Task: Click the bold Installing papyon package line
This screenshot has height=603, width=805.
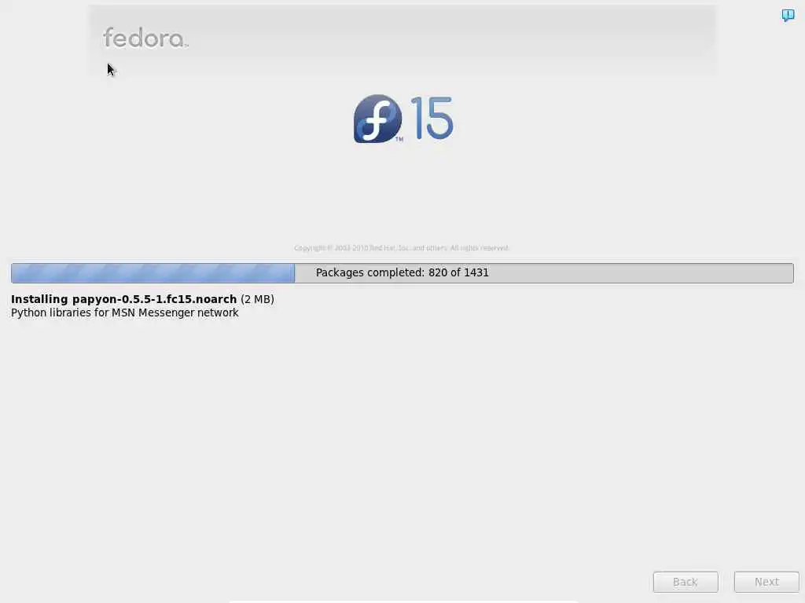Action: coord(123,299)
